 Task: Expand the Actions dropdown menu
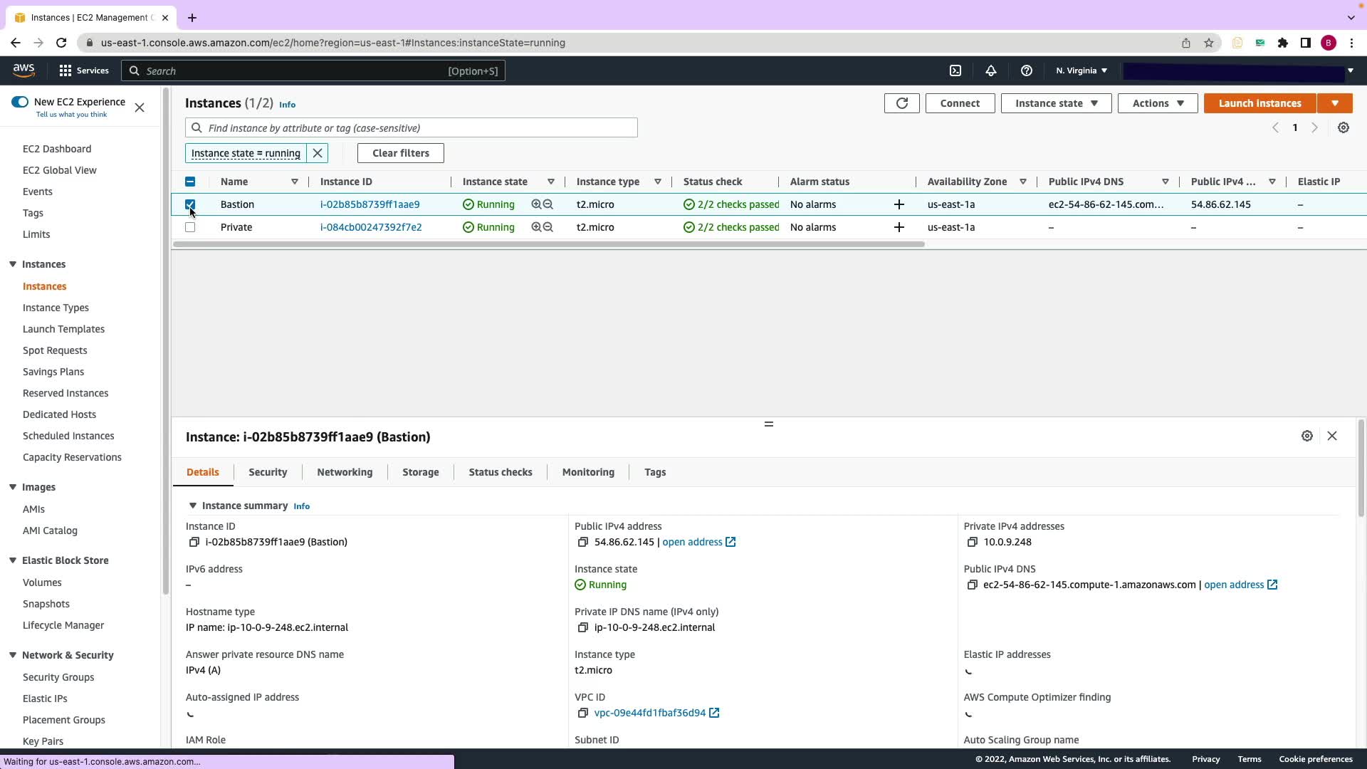1157,103
